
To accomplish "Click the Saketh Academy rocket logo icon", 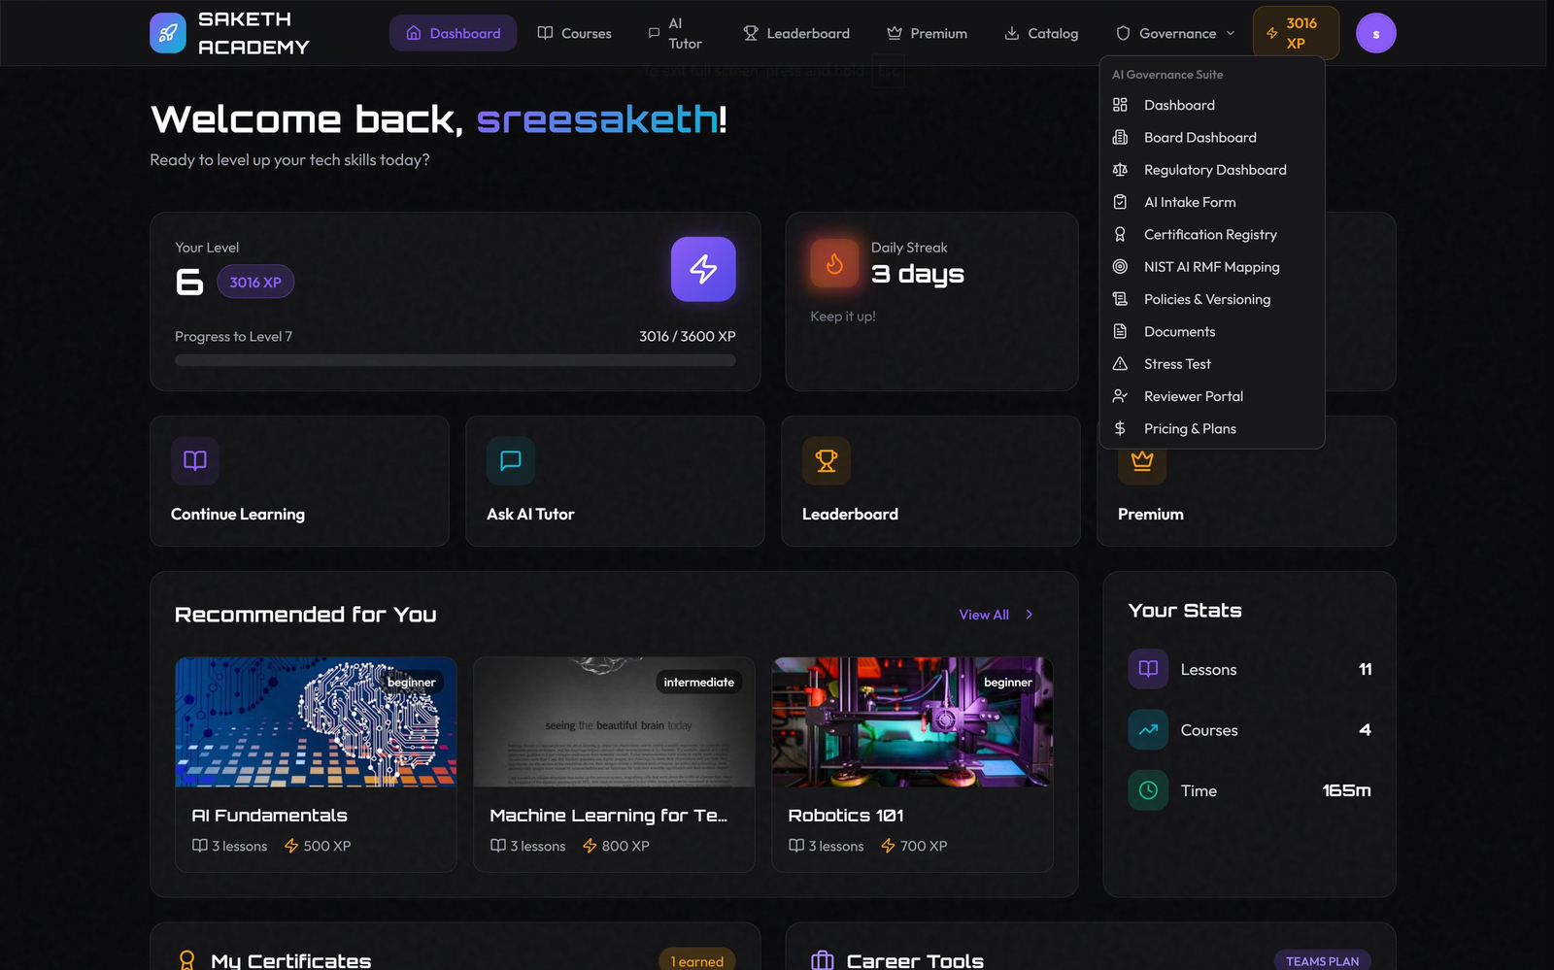I will click(x=167, y=33).
